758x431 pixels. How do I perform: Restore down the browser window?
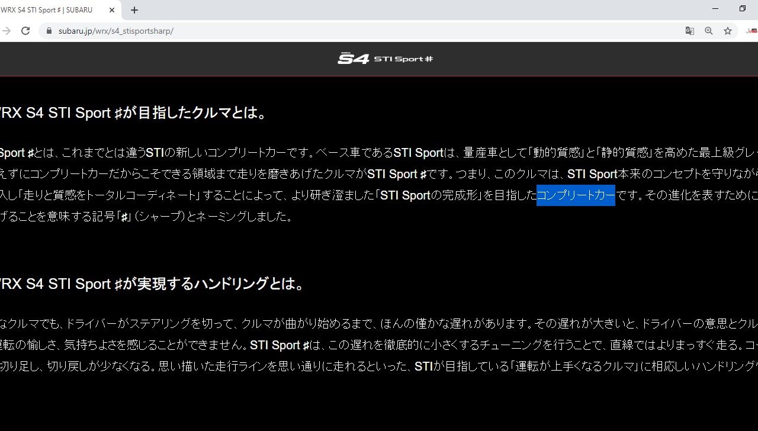743,9
